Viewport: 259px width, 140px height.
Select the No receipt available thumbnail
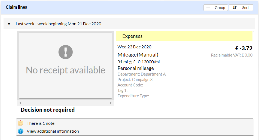[x=65, y=66]
